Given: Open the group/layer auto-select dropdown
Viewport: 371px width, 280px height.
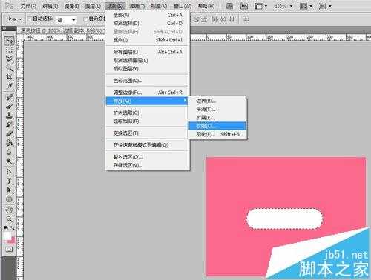Looking at the screenshot, I should click(x=66, y=19).
